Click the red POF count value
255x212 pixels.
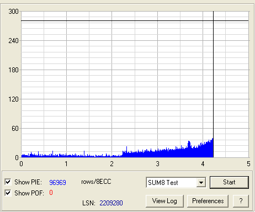click(51, 193)
